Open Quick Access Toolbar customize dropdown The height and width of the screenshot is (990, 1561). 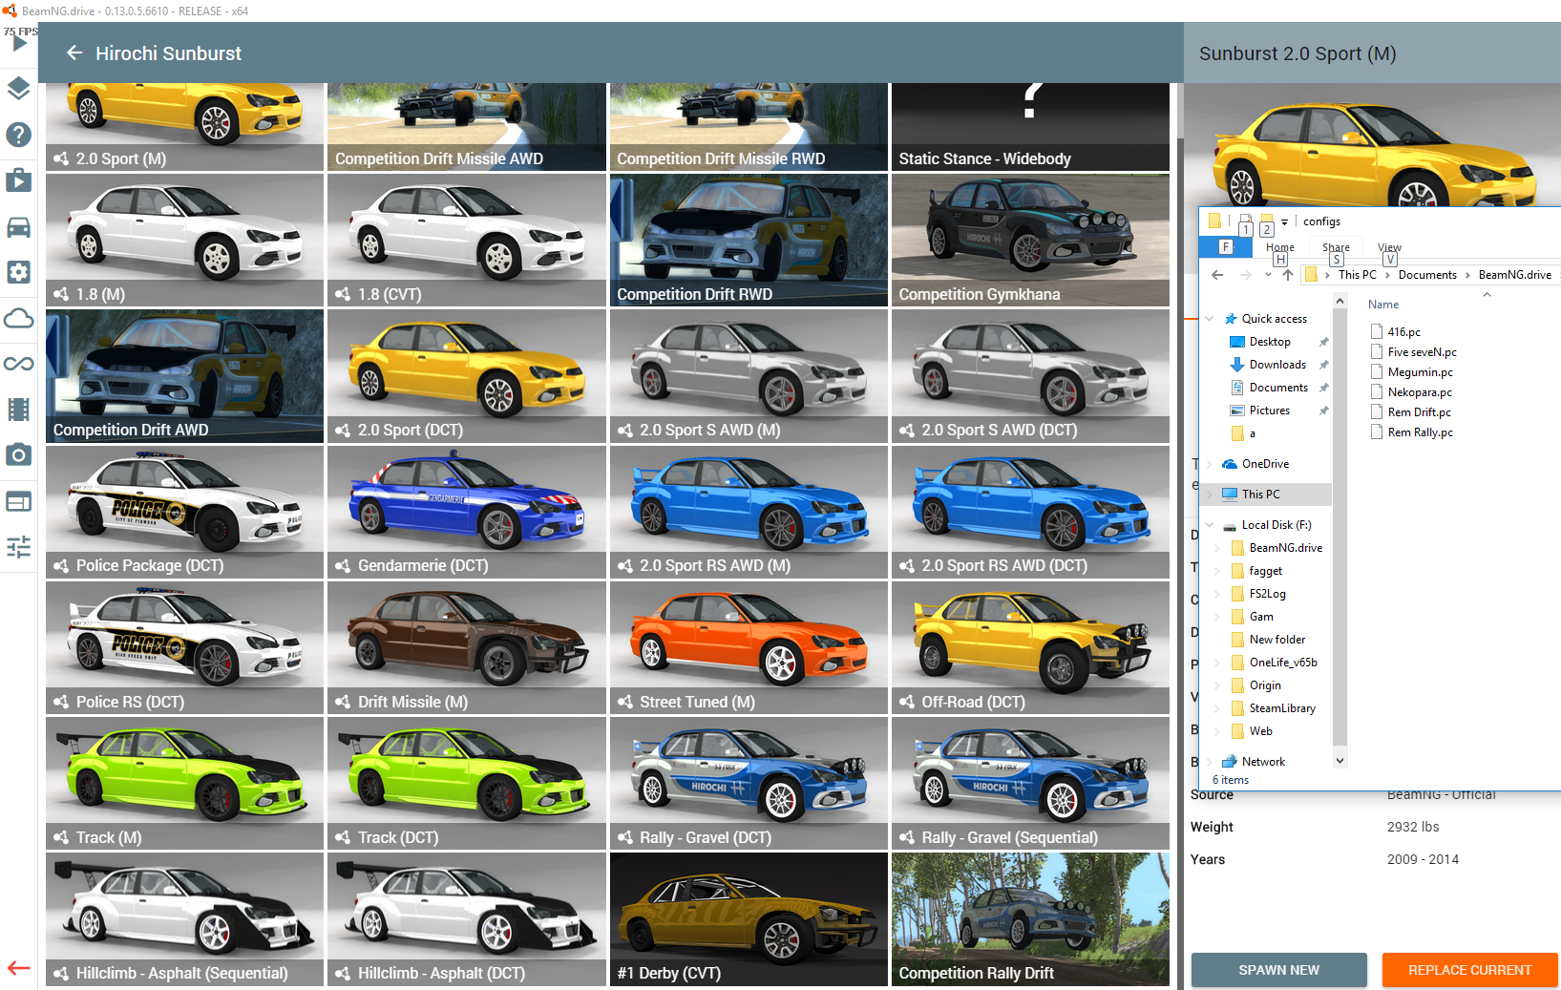[1284, 221]
